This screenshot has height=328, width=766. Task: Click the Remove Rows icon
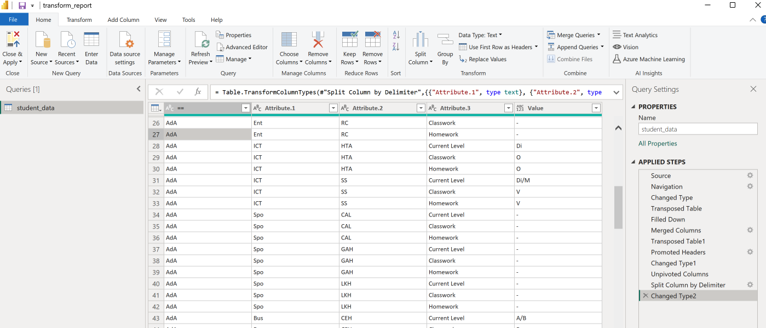click(373, 39)
